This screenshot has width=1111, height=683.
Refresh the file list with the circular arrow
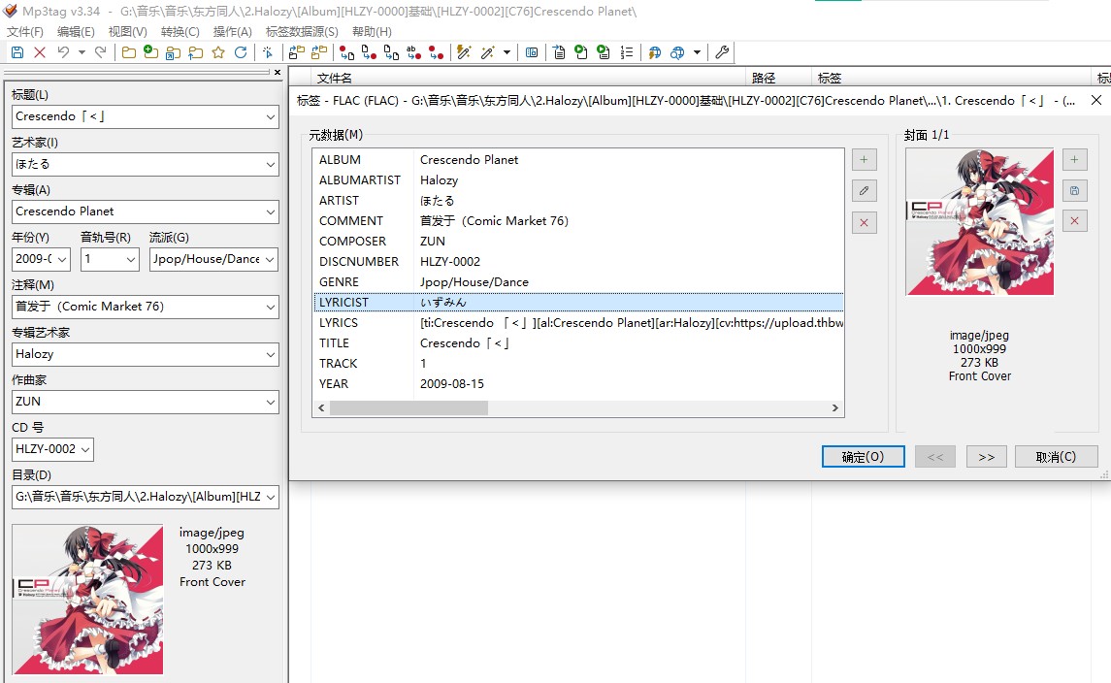(241, 52)
